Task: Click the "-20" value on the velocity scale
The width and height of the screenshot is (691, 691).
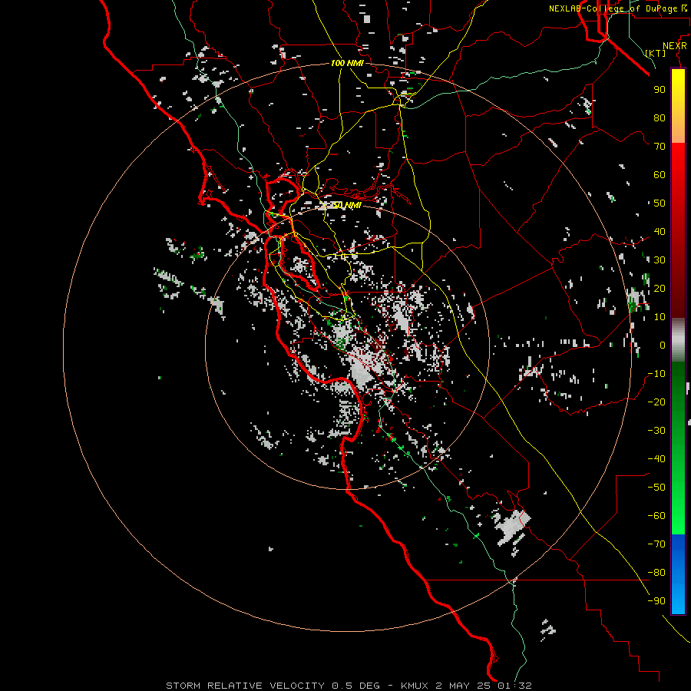Action: point(656,402)
